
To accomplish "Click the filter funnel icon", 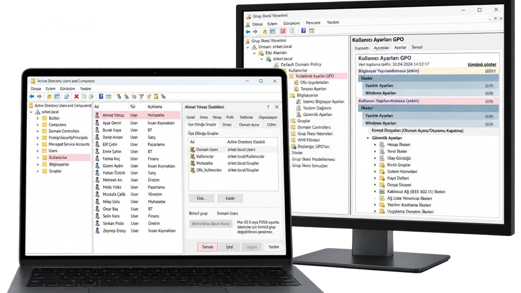I will point(141,96).
